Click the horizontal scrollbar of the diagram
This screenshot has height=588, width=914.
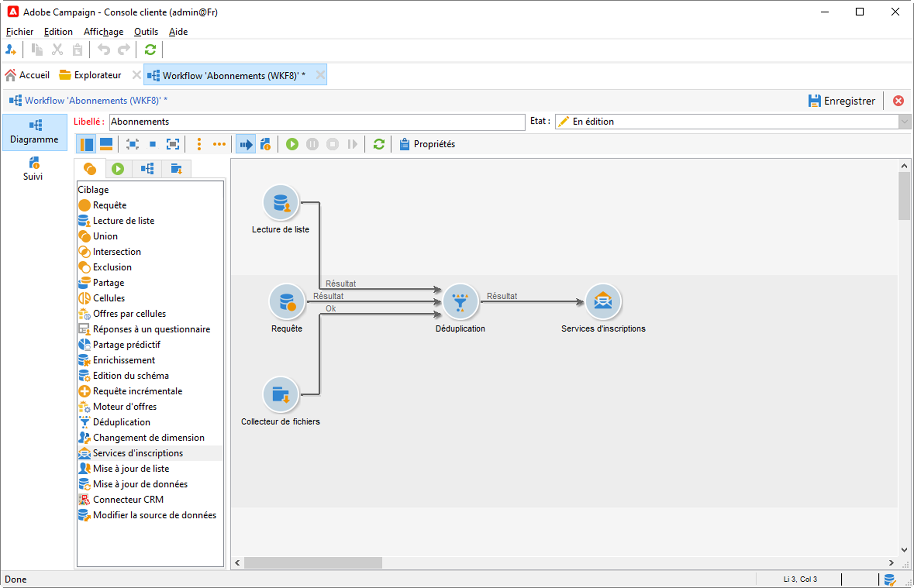click(313, 563)
